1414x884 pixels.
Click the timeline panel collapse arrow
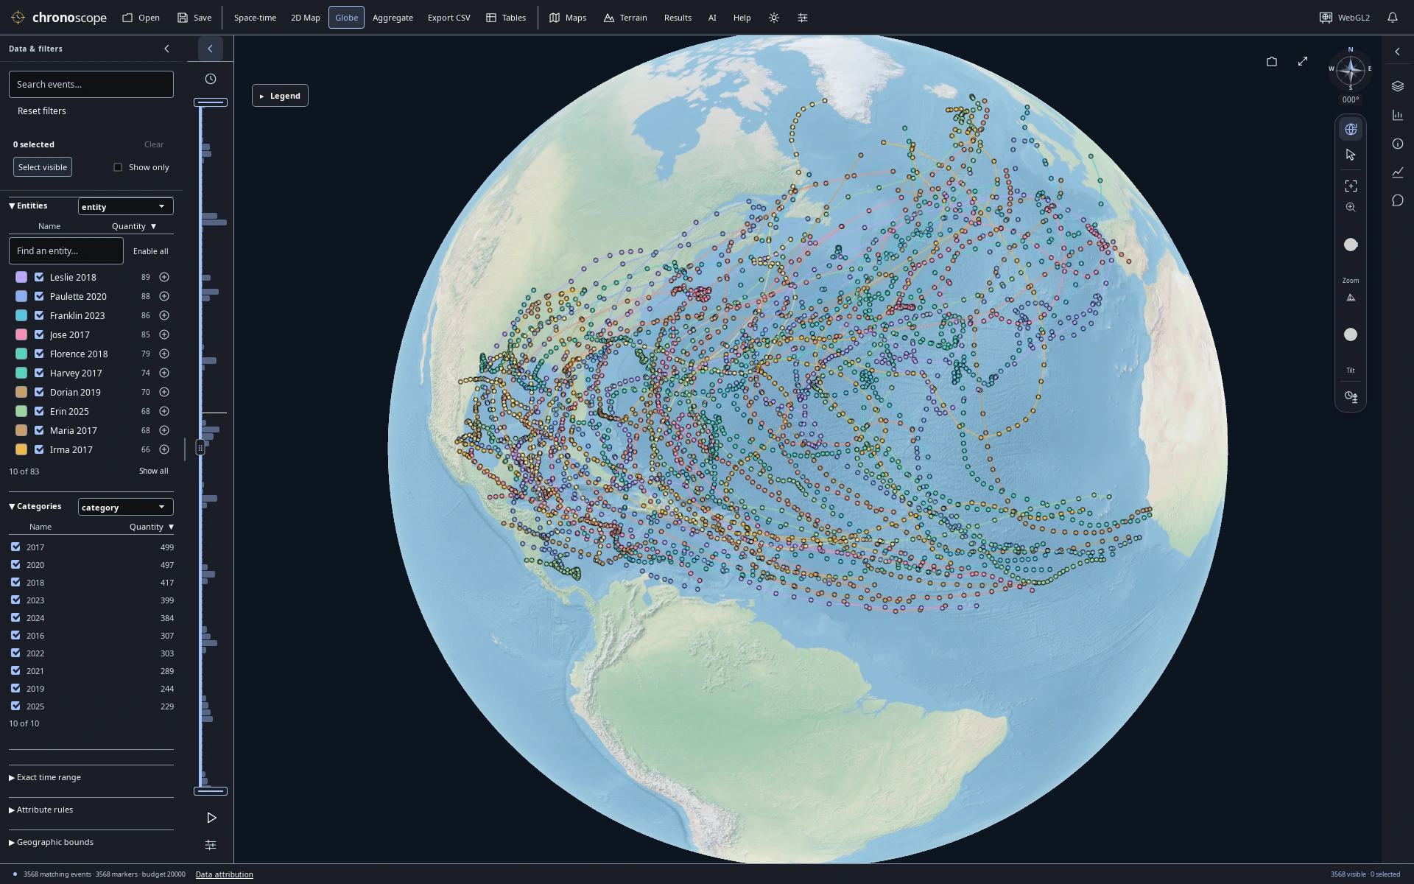[210, 49]
